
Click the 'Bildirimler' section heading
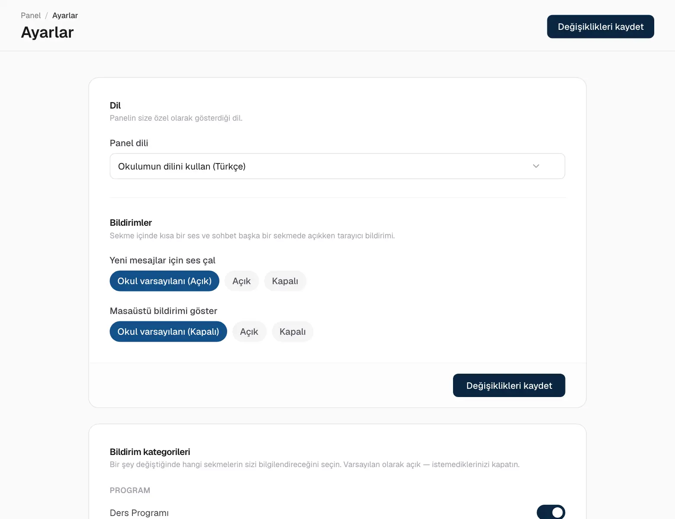pos(131,223)
